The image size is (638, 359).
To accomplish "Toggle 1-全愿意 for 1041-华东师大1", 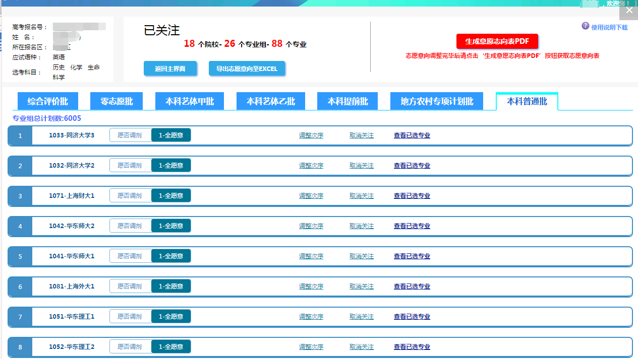I will [x=171, y=256].
